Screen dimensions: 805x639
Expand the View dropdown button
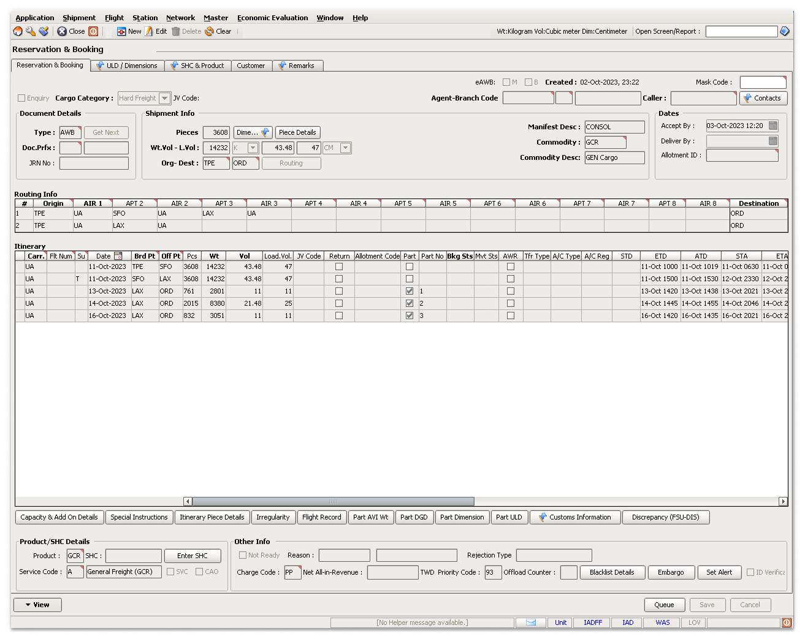(37, 605)
